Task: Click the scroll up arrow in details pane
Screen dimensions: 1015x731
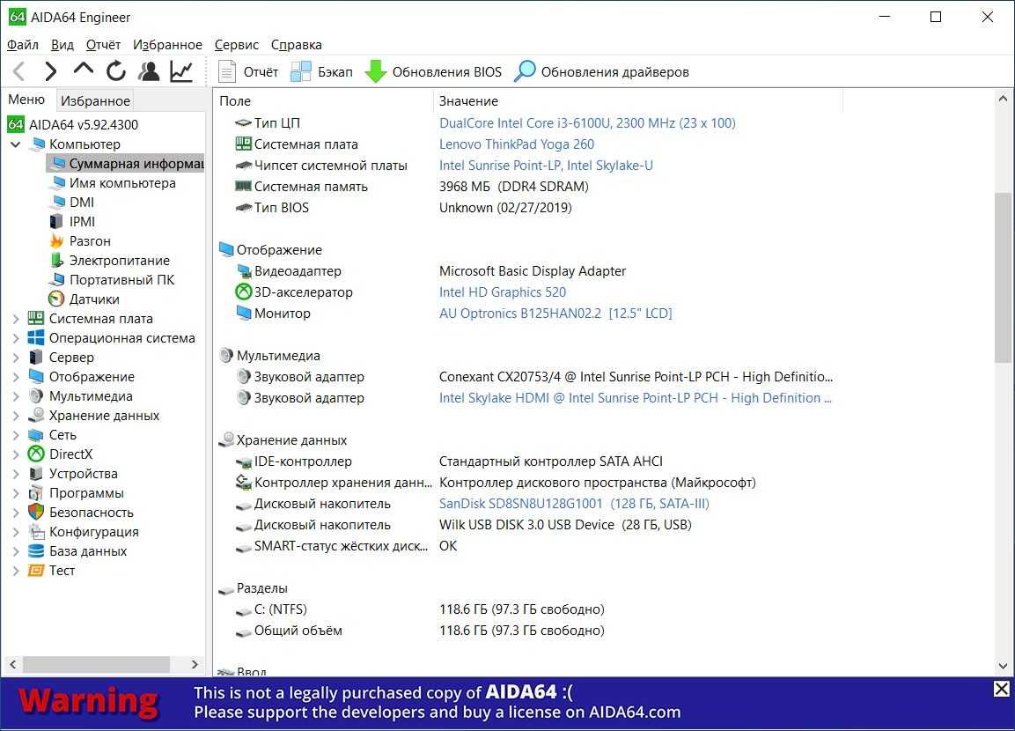Action: 1003,99
